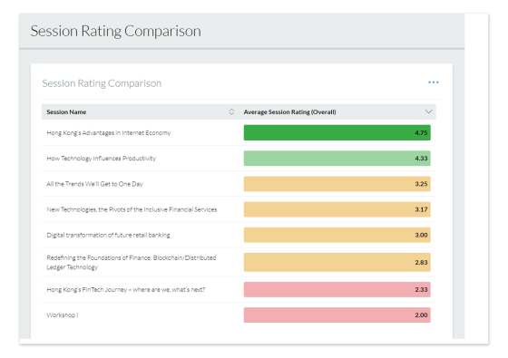This screenshot has height=358, width=508.
Task: Click the 3.17 rating bar
Action: [x=337, y=209]
